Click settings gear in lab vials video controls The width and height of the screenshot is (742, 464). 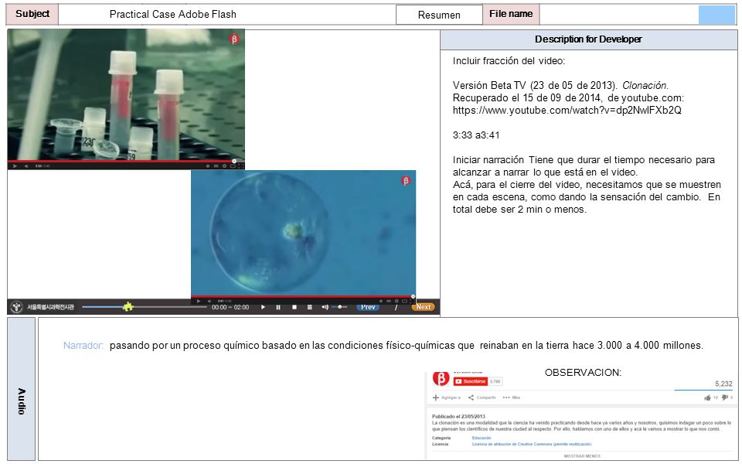coord(224,166)
